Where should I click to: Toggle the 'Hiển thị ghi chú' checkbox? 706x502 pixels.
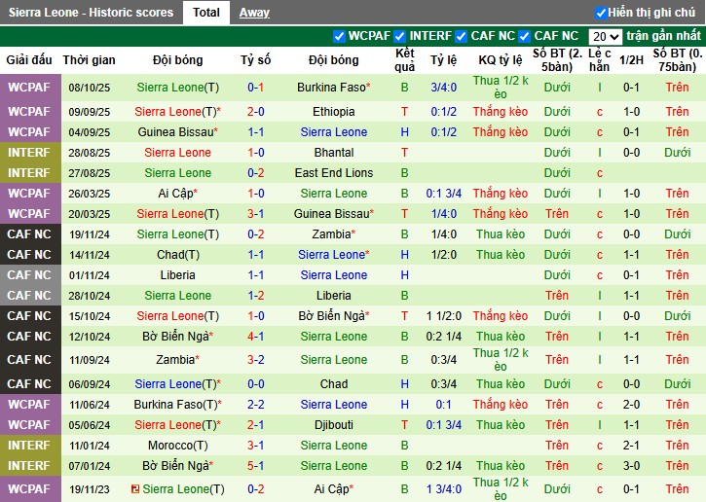pyautogui.click(x=601, y=13)
